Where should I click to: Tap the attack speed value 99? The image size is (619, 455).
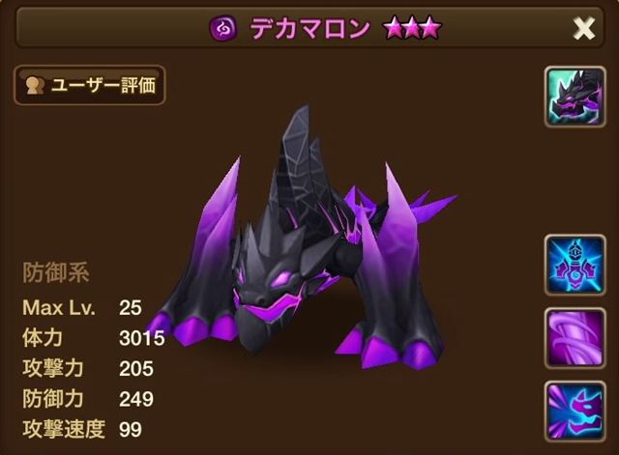coord(131,429)
